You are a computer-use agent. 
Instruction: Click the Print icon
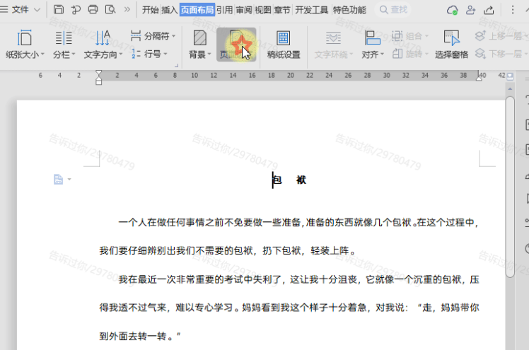pyautogui.click(x=93, y=9)
